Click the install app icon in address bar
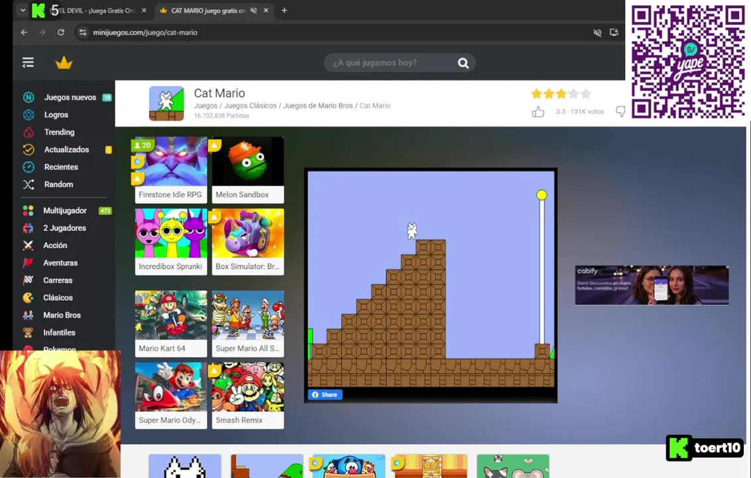This screenshot has height=478, width=751. (x=614, y=33)
